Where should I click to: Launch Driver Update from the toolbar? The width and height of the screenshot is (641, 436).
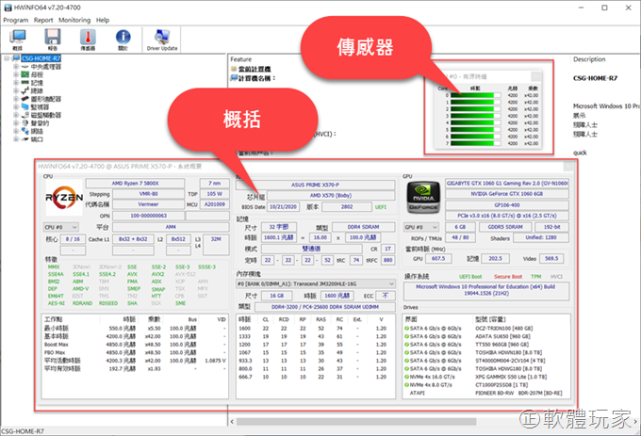point(162,38)
